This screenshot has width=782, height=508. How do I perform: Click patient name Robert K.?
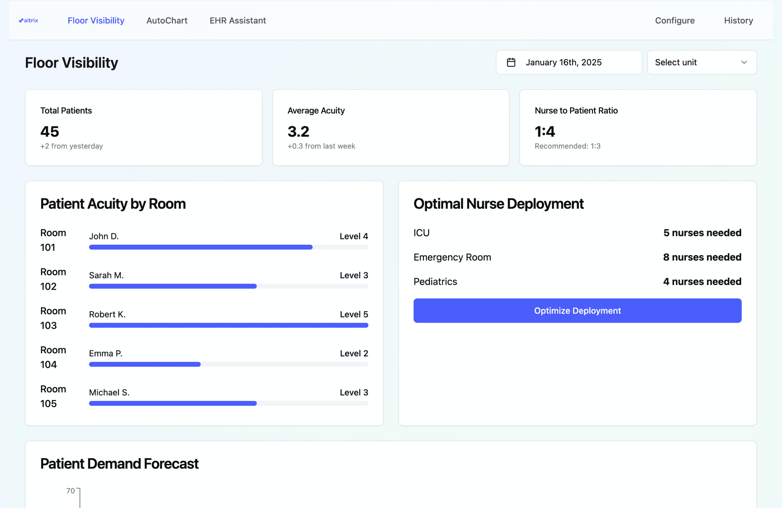pos(108,314)
